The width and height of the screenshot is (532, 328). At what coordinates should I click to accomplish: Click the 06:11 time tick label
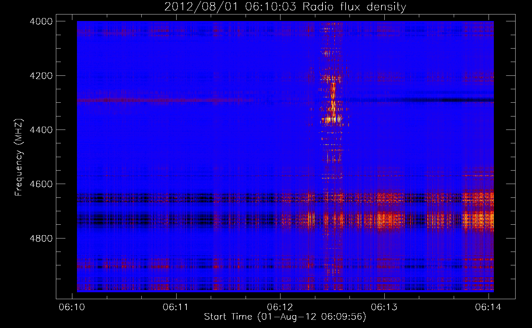tap(176, 307)
